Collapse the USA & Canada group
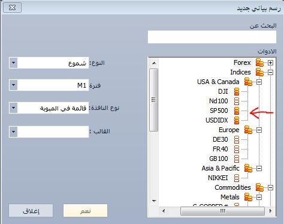The height and width of the screenshot is (224, 284). pyautogui.click(x=259, y=82)
